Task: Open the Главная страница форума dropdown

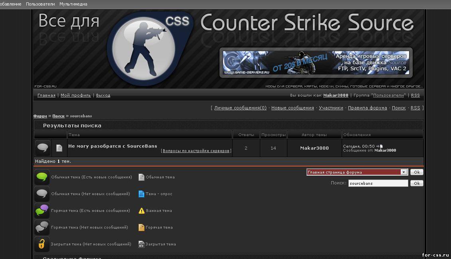Action: pos(357,172)
